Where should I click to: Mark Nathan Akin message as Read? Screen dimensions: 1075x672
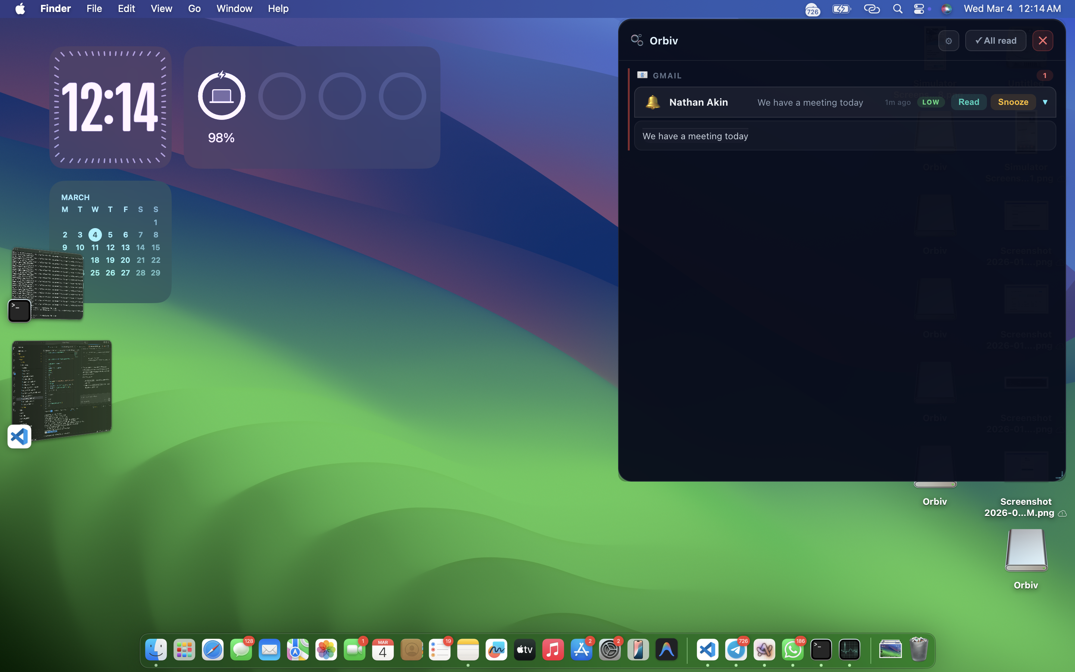(x=968, y=102)
